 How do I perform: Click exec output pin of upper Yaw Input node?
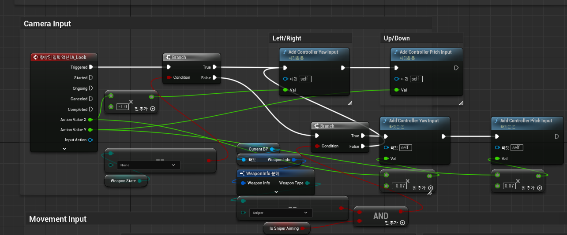point(343,68)
